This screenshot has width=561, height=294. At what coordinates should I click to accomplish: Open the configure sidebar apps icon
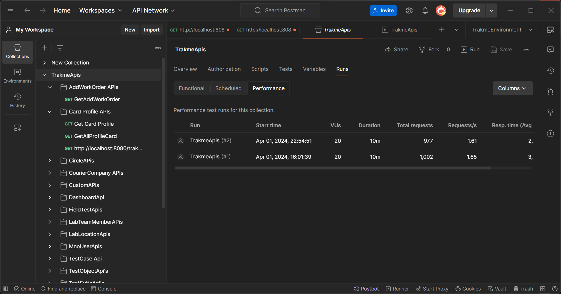(x=18, y=128)
